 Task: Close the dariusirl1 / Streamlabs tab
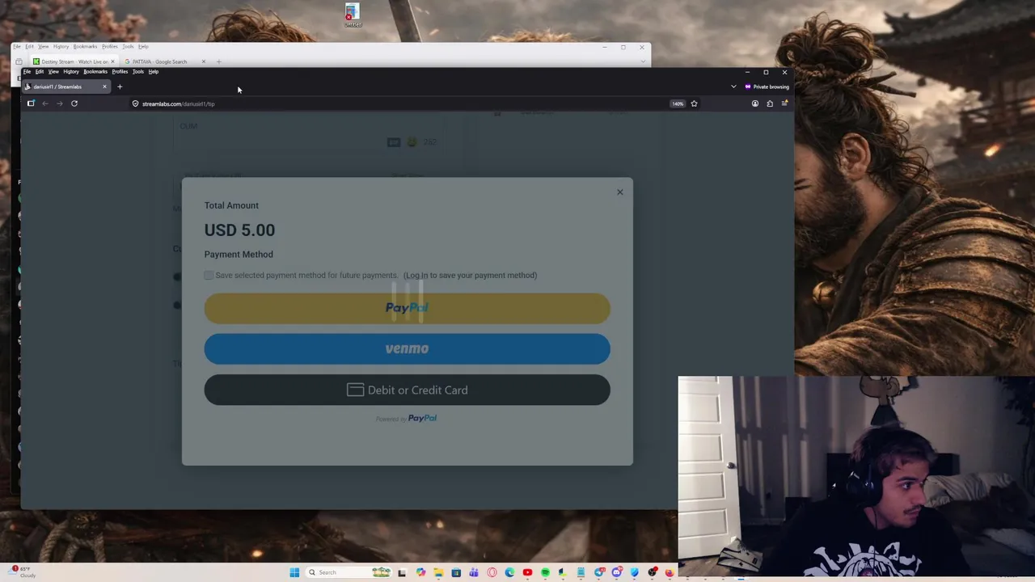click(104, 86)
